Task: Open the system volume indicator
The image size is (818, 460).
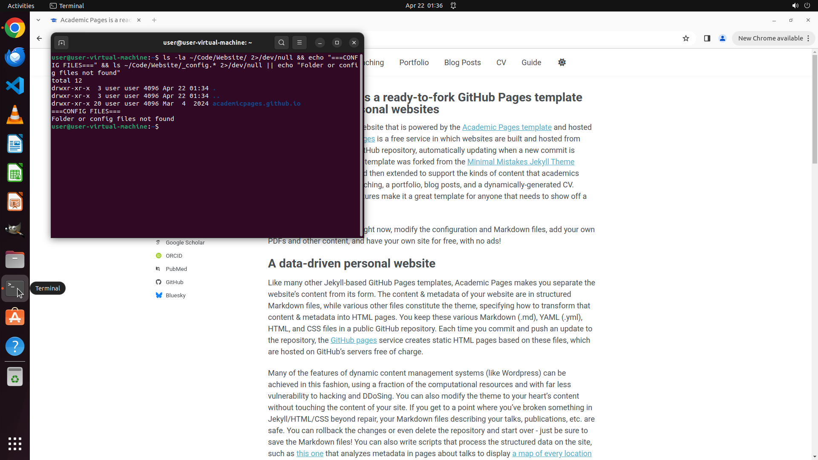Action: coord(795,6)
